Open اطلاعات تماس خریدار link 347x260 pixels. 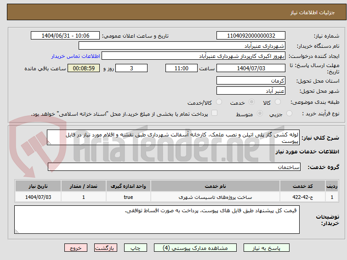(x=76, y=56)
